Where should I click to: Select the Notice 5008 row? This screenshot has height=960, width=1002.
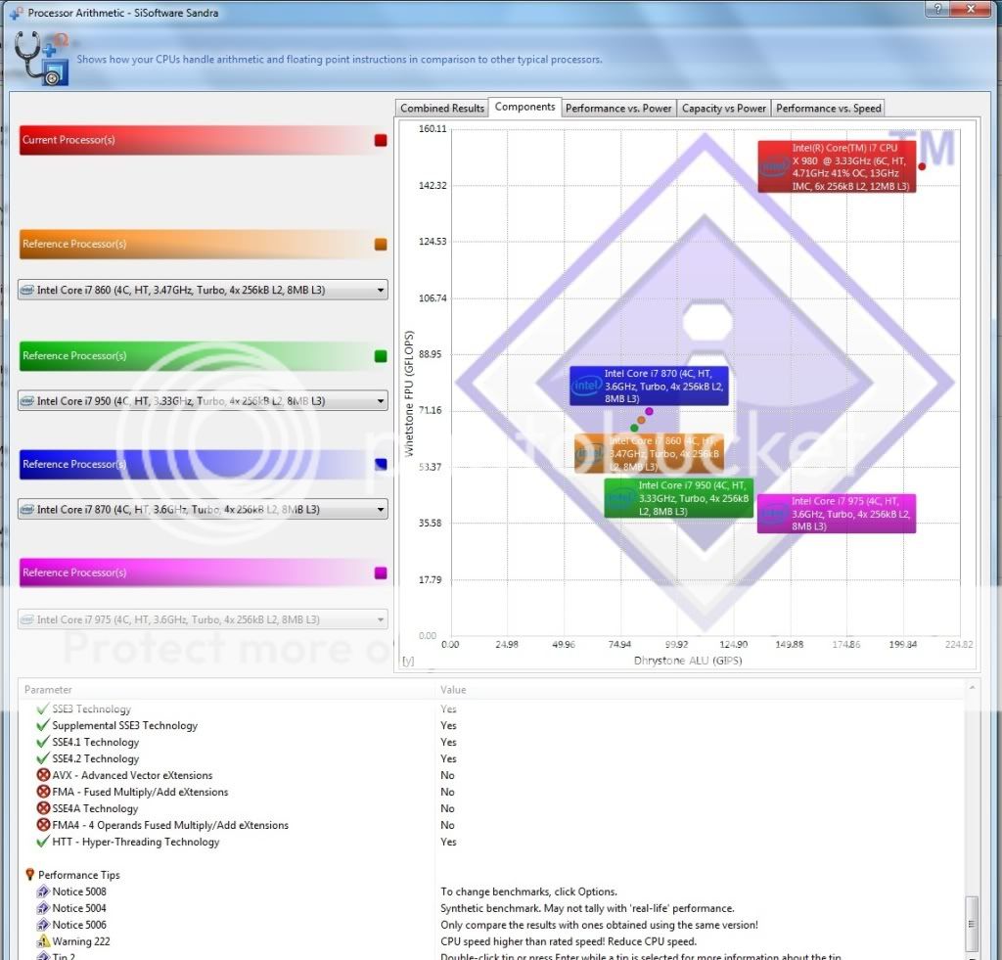[x=492, y=891]
